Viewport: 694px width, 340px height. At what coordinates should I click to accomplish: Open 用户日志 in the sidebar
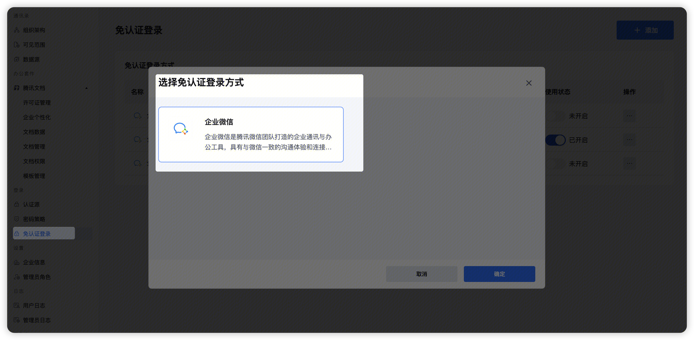(x=34, y=305)
